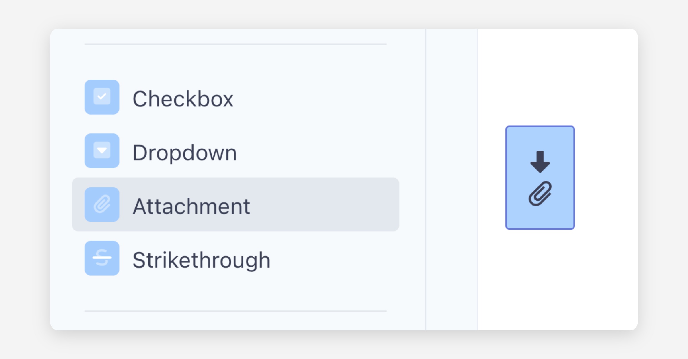Click the Checkbox icon in the list
This screenshot has width=688, height=359.
[102, 97]
